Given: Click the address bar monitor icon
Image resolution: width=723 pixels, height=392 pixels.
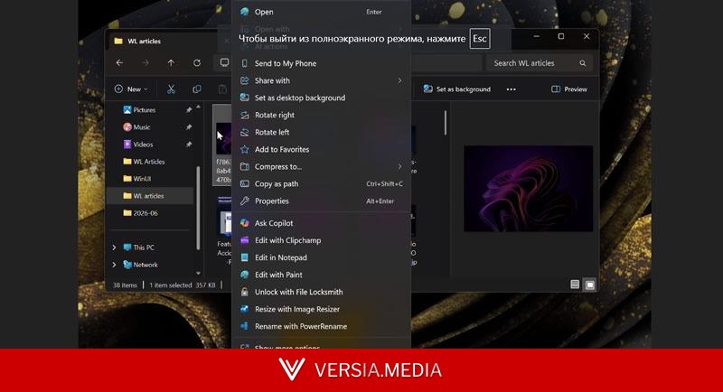Looking at the screenshot, I should [224, 62].
